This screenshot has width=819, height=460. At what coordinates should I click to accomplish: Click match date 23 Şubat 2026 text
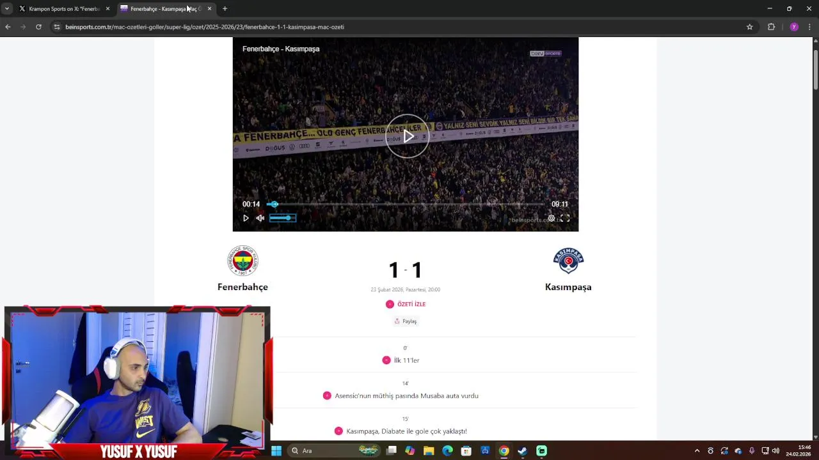coord(405,289)
